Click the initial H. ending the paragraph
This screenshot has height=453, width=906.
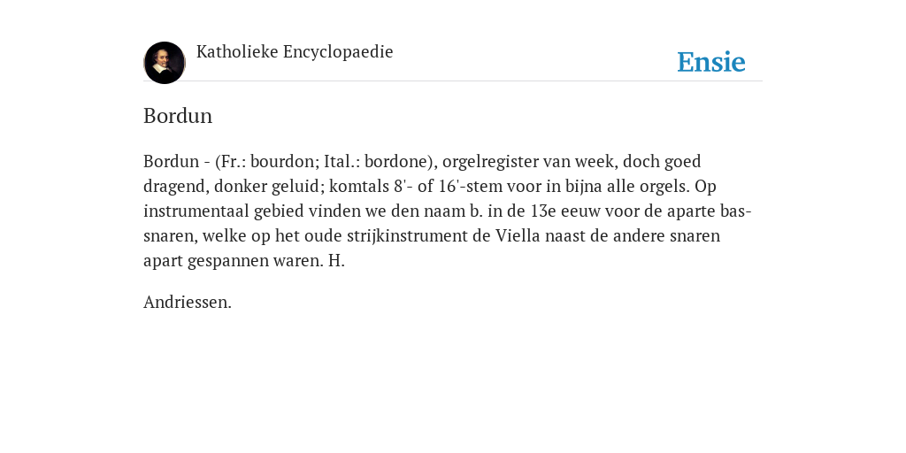336,261
